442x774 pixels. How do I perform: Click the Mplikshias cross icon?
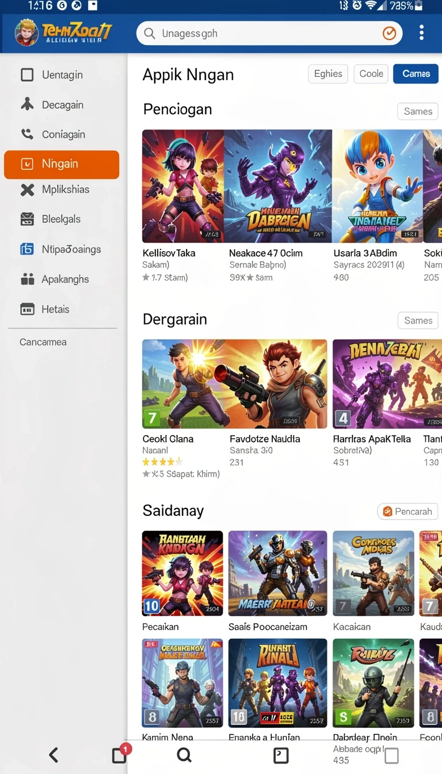pyautogui.click(x=27, y=189)
